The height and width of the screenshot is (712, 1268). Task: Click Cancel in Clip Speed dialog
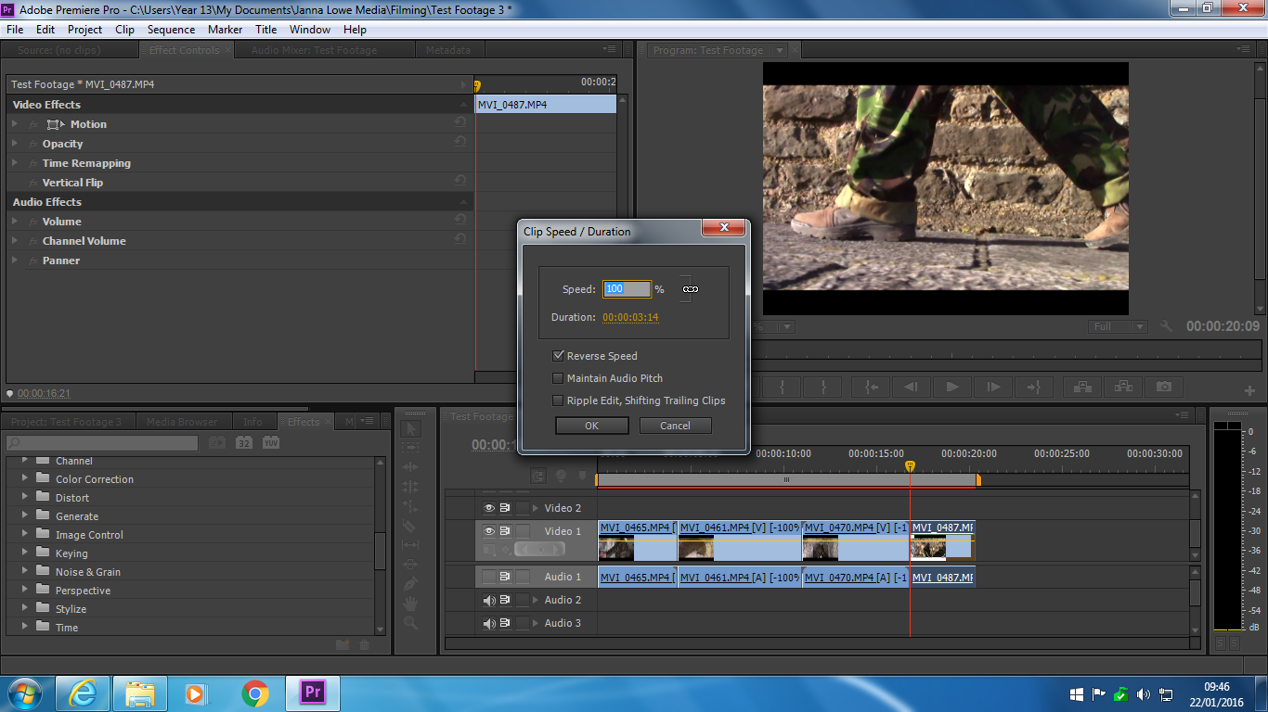pyautogui.click(x=675, y=426)
